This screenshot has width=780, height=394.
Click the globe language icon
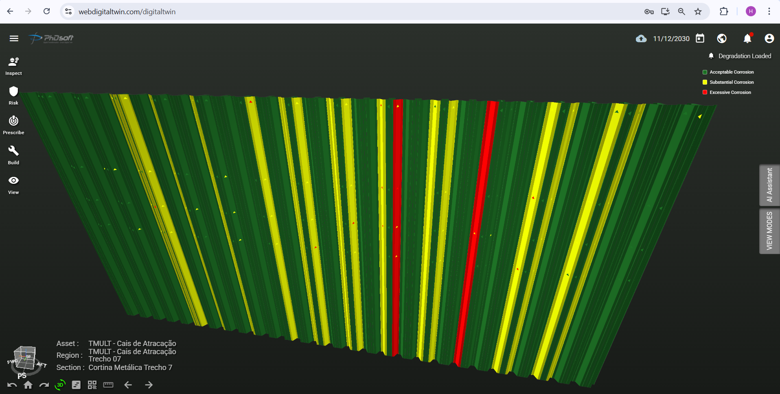722,38
